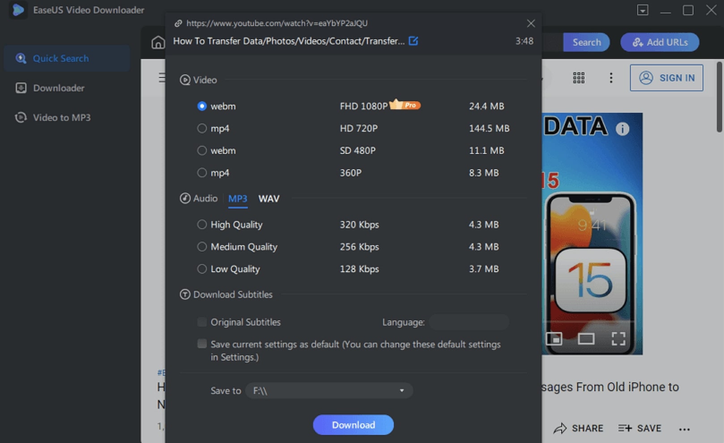The height and width of the screenshot is (443, 724).
Task: Select mp4 360P video format
Action: point(202,173)
